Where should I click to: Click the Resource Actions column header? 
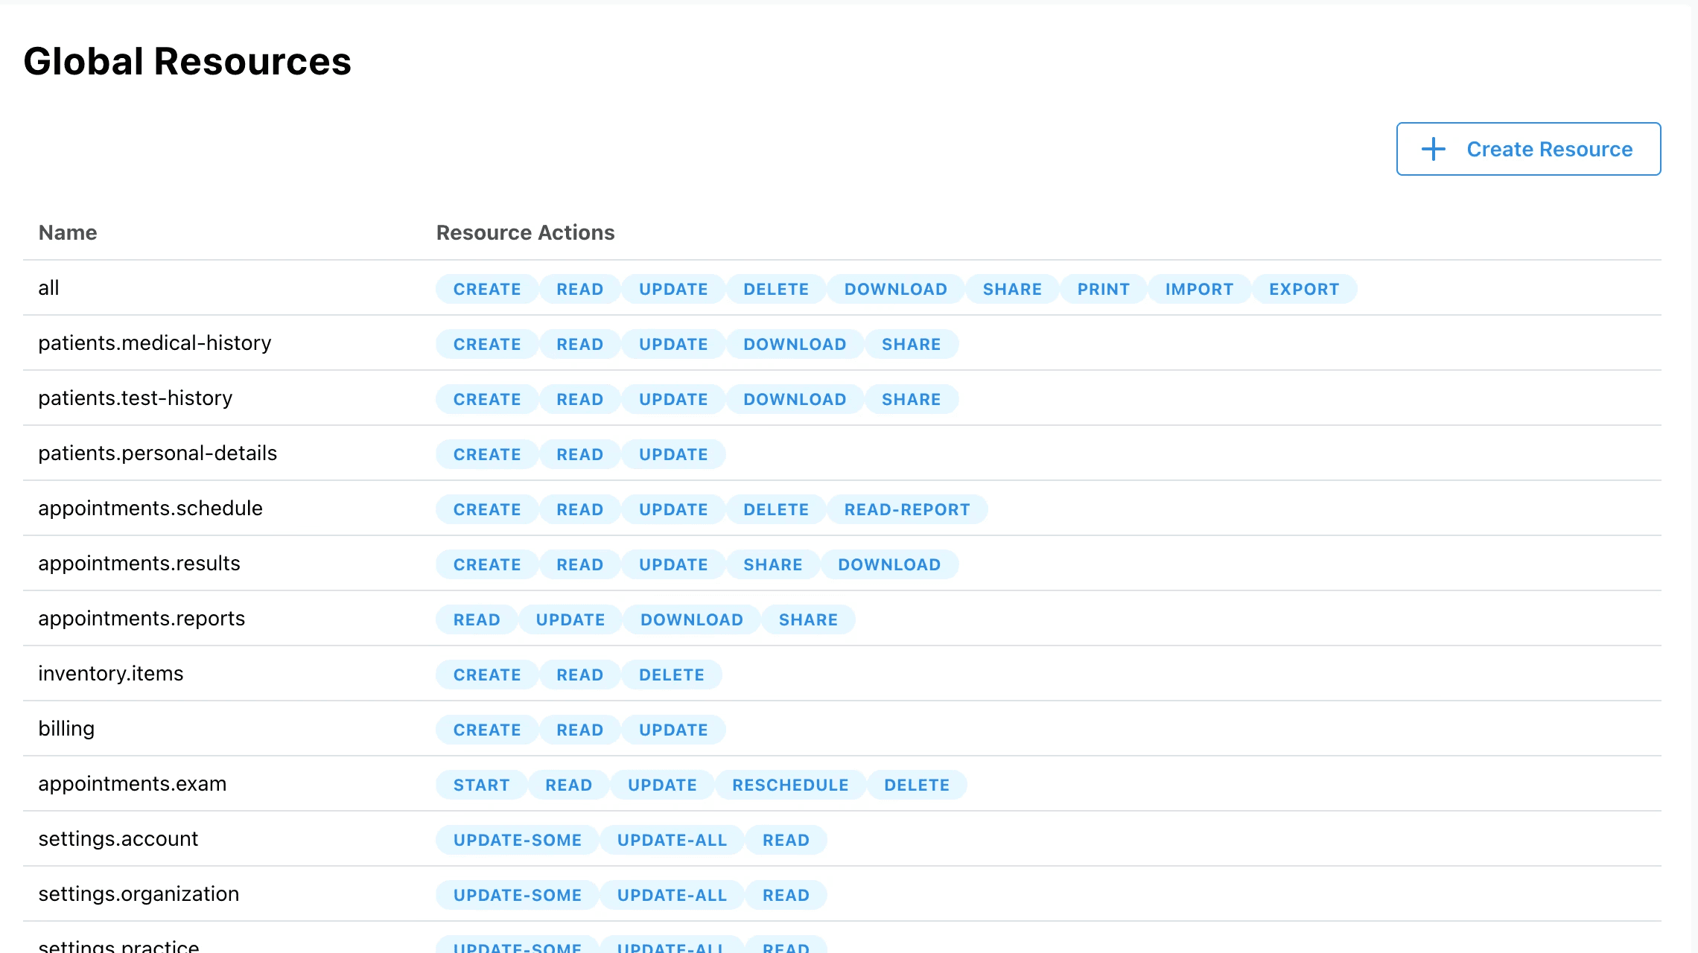[x=525, y=232]
